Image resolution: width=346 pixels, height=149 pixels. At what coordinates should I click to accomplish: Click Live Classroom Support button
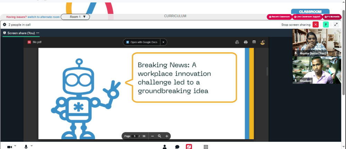(307, 17)
